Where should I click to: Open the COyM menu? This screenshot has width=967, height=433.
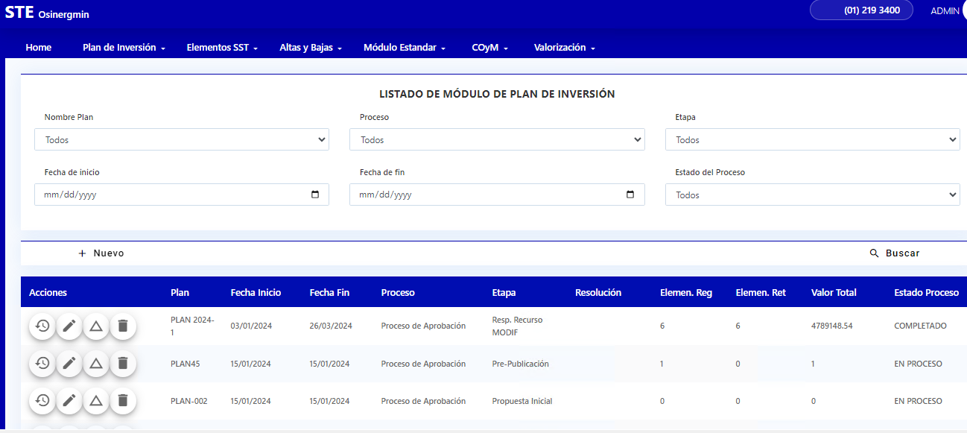pos(489,48)
